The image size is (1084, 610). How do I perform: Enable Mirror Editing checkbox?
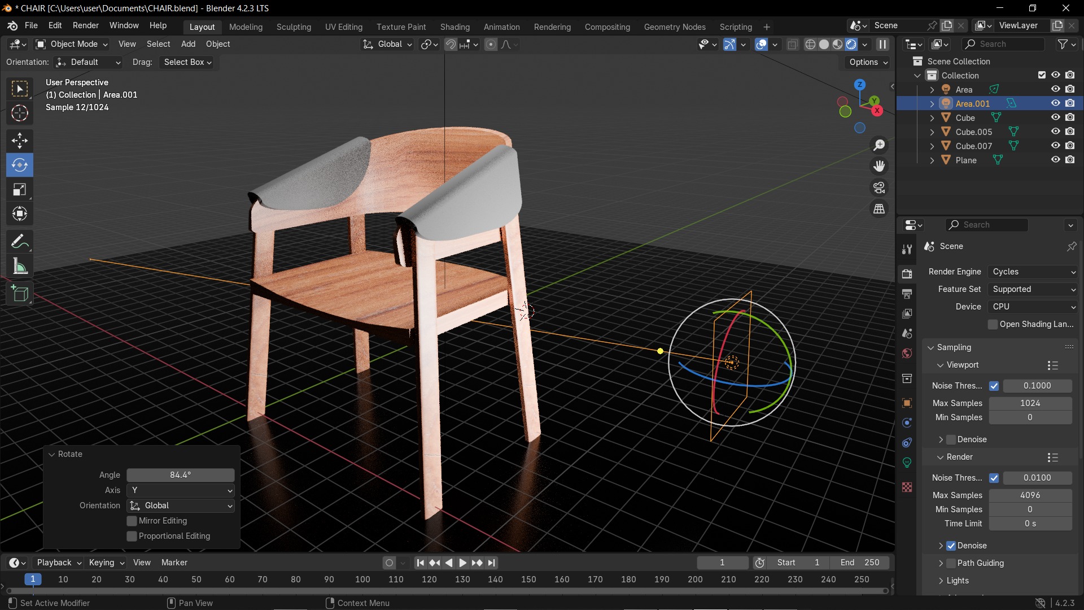point(132,521)
